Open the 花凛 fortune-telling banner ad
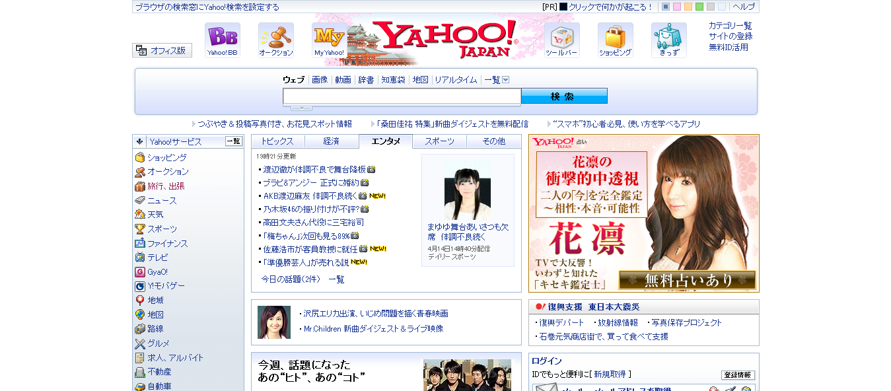 644,213
